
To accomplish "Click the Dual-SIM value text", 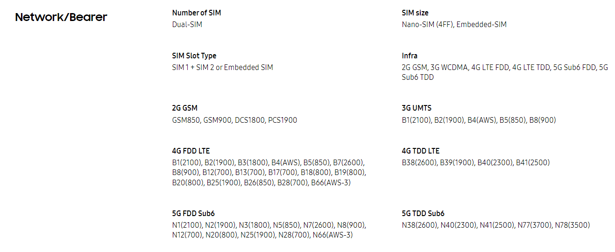I will tap(187, 24).
